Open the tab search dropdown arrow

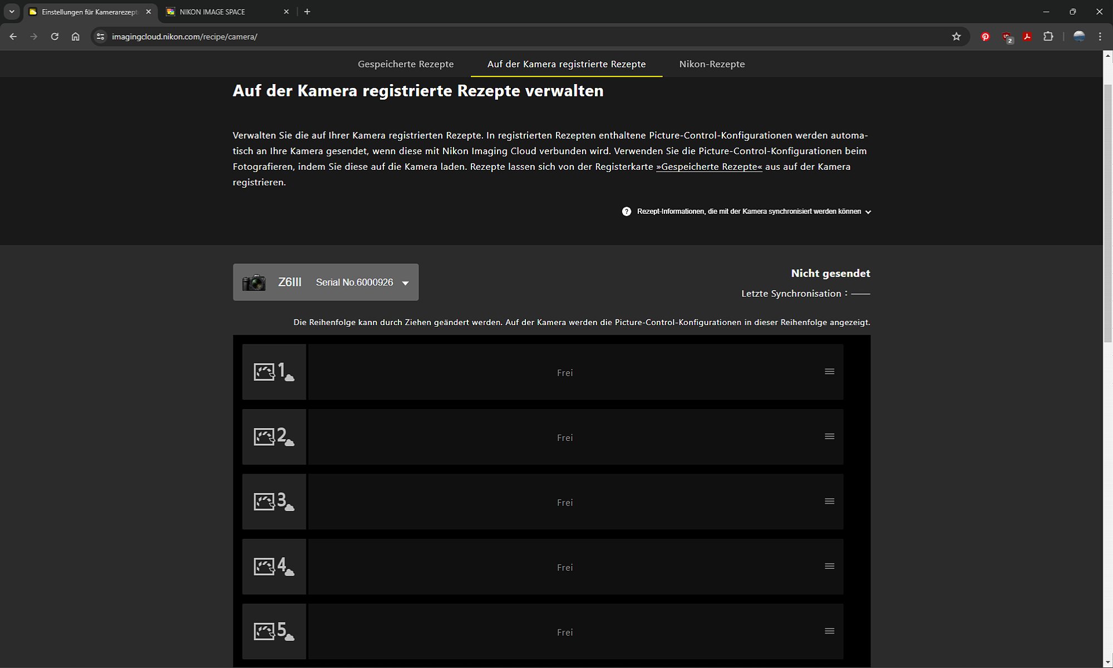pos(12,12)
